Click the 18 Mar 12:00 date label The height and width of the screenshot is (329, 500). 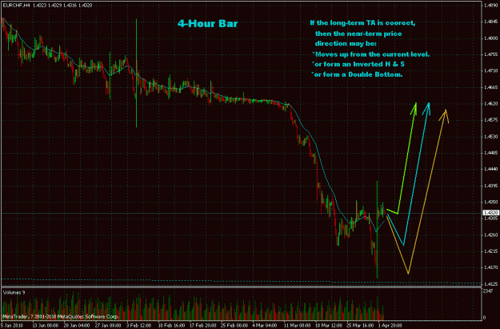(329, 326)
